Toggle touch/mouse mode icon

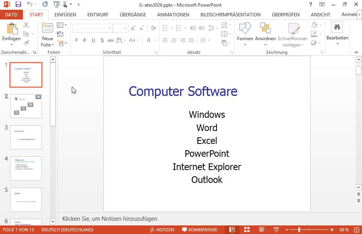(x=65, y=4)
